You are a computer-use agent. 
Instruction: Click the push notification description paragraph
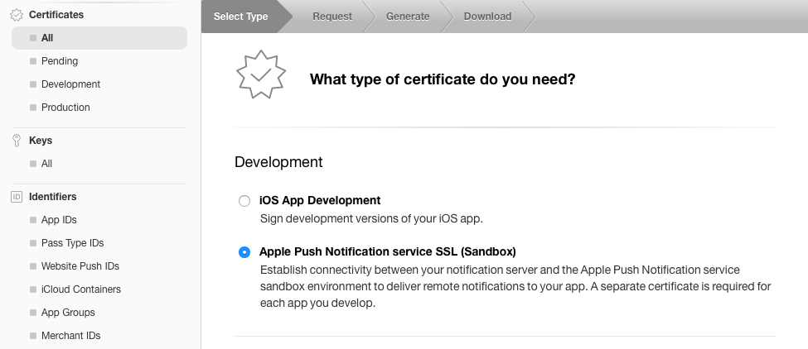pyautogui.click(x=515, y=287)
